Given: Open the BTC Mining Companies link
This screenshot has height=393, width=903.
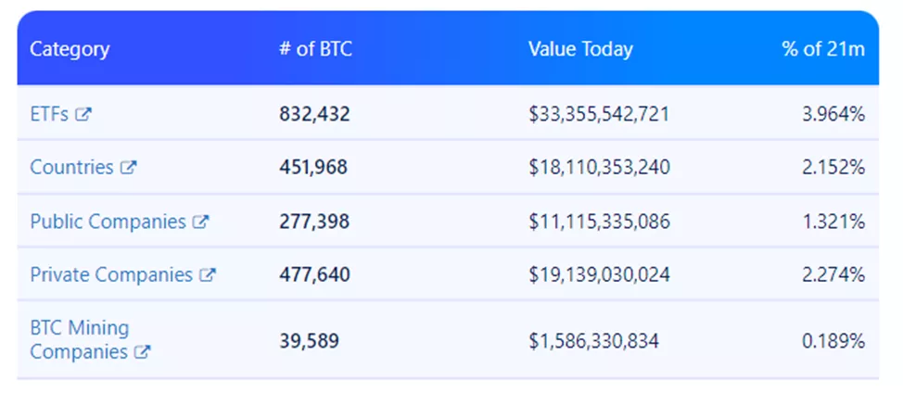Looking at the screenshot, I should [x=79, y=339].
